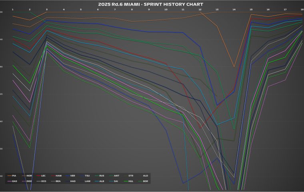The height and width of the screenshot is (192, 304).
Task: Click lap number 2 on the top axis
Action: click(x=30, y=10)
